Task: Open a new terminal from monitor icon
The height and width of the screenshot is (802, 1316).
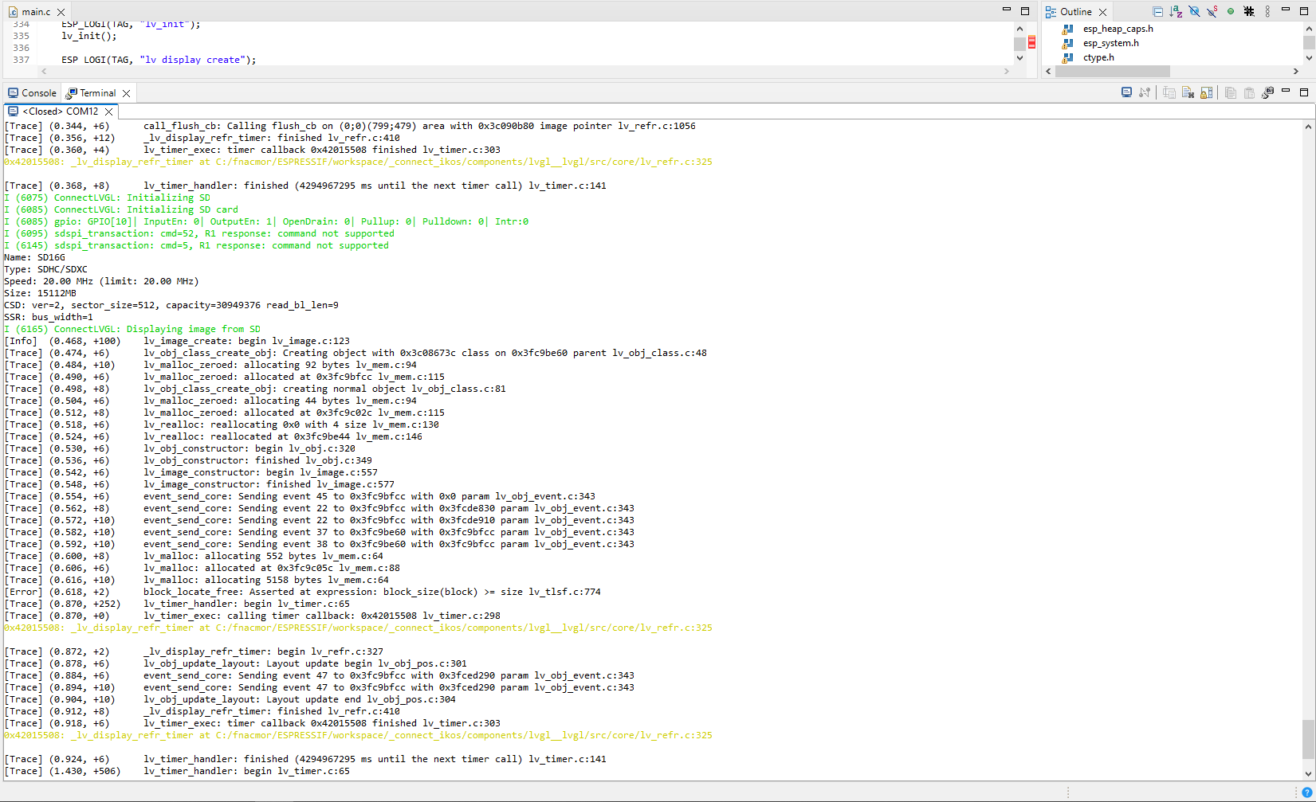Action: (1126, 92)
